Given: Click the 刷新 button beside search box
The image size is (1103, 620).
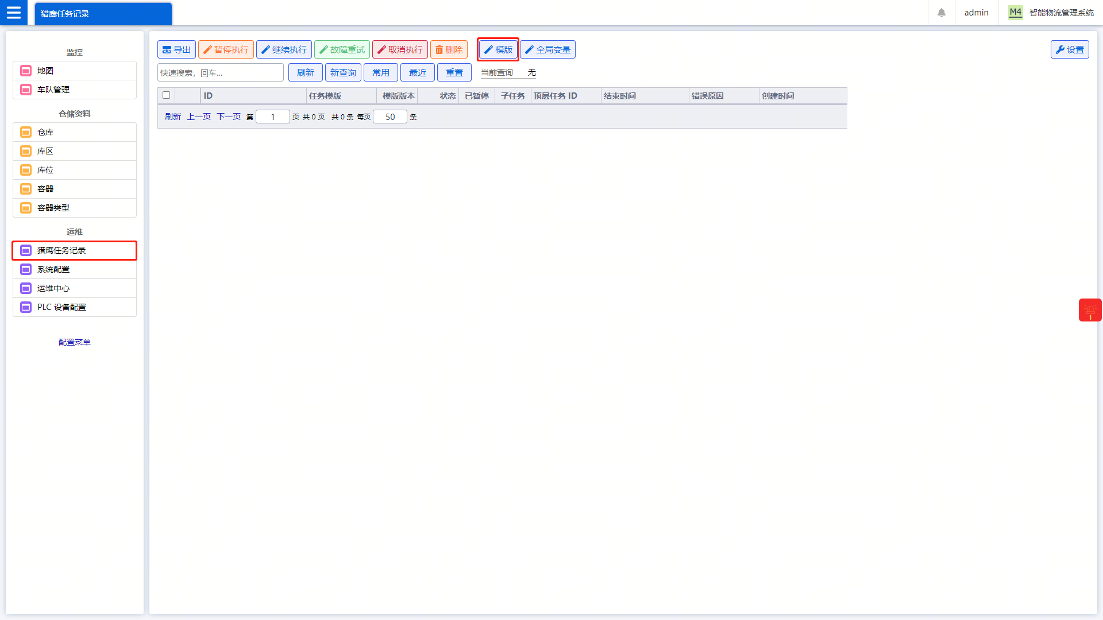Looking at the screenshot, I should [306, 72].
